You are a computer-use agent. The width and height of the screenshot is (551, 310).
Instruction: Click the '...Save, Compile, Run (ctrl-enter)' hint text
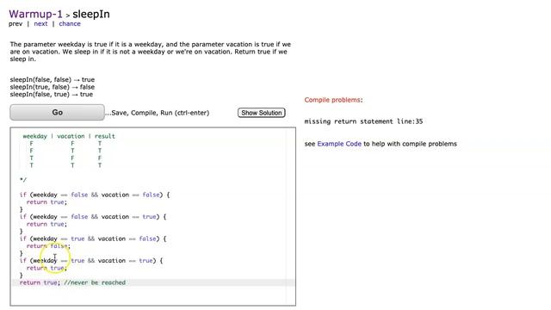[x=157, y=113]
